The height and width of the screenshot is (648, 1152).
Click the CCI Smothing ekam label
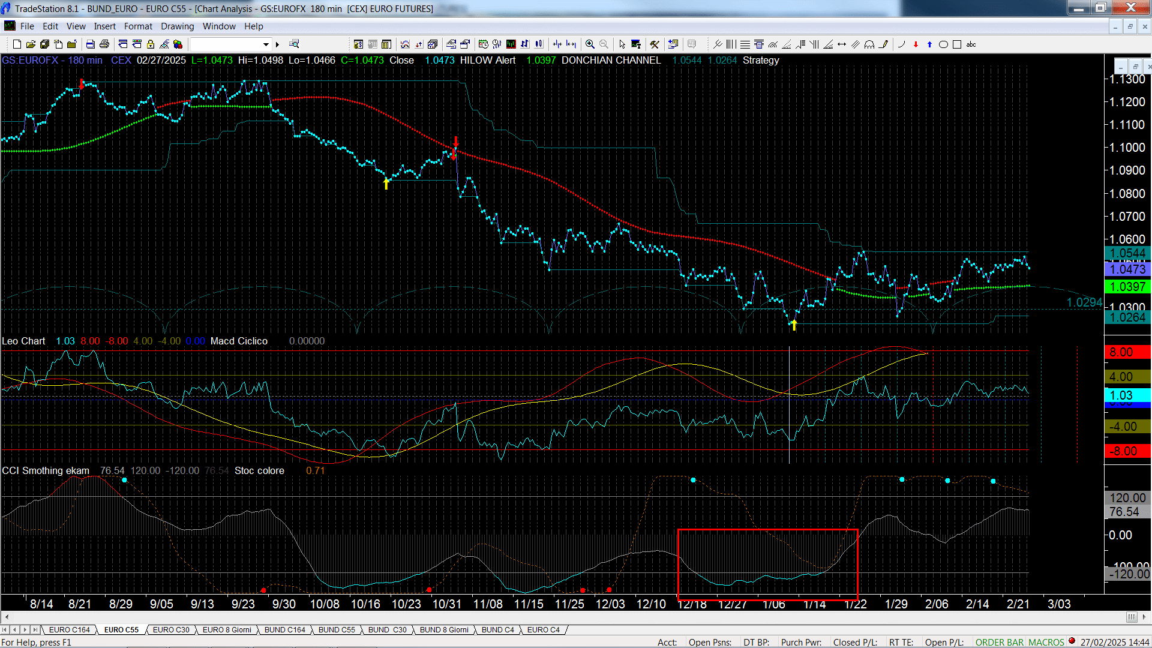pos(46,470)
